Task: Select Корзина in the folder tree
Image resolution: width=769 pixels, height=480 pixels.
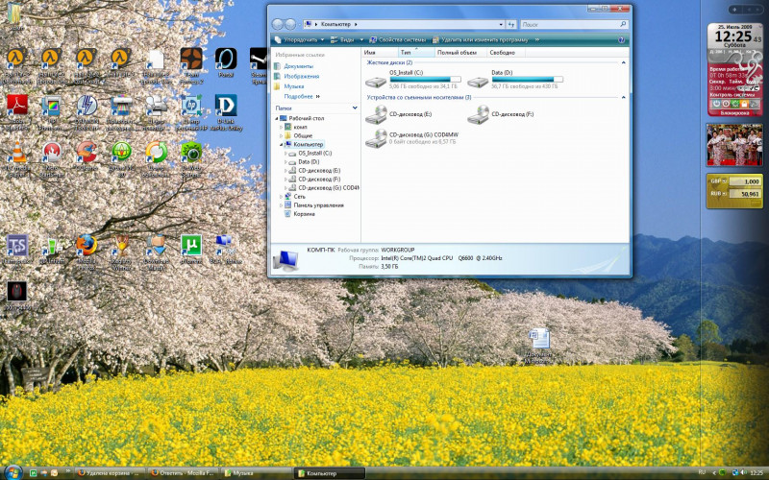Action: 304,214
